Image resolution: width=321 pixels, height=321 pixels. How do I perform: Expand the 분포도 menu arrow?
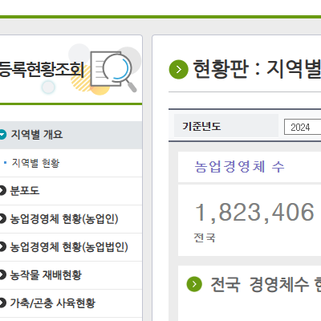(2, 191)
